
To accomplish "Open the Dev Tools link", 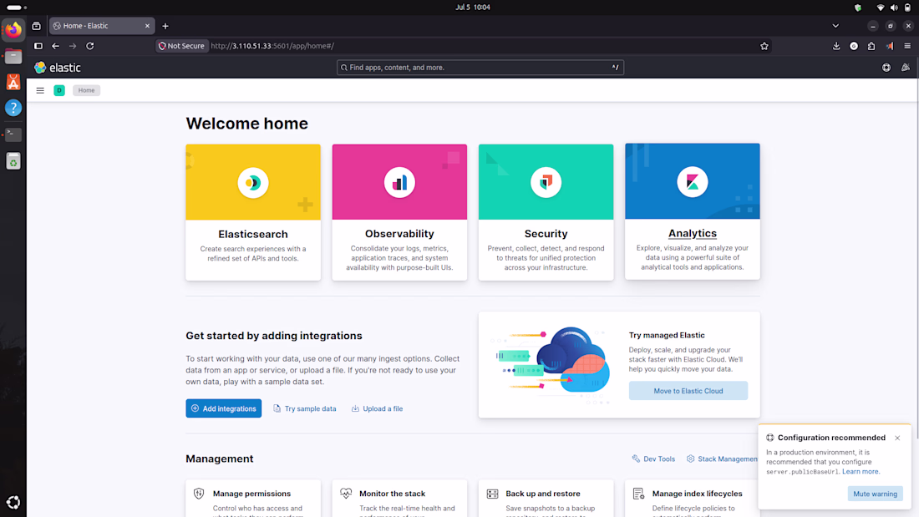I will (x=653, y=459).
